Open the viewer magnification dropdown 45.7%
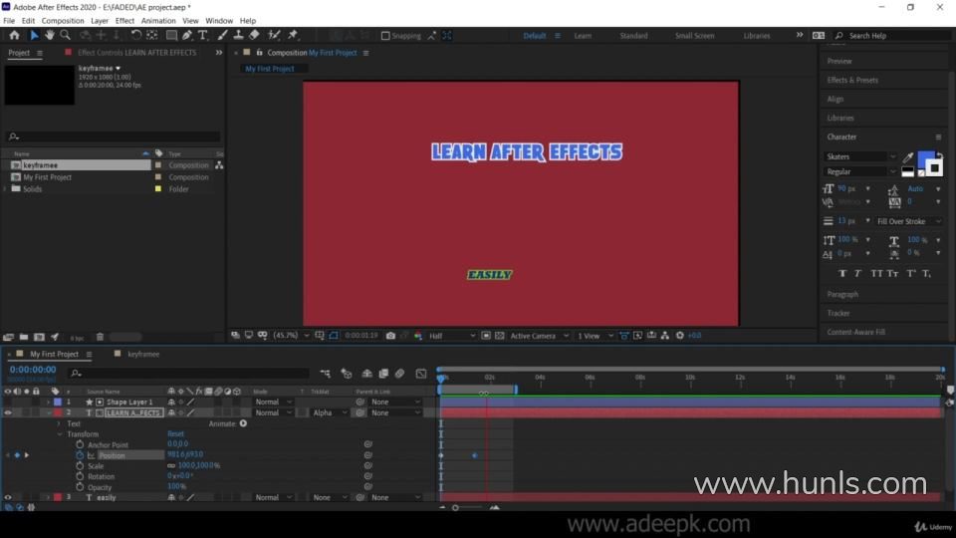This screenshot has width=956, height=538. tap(291, 336)
